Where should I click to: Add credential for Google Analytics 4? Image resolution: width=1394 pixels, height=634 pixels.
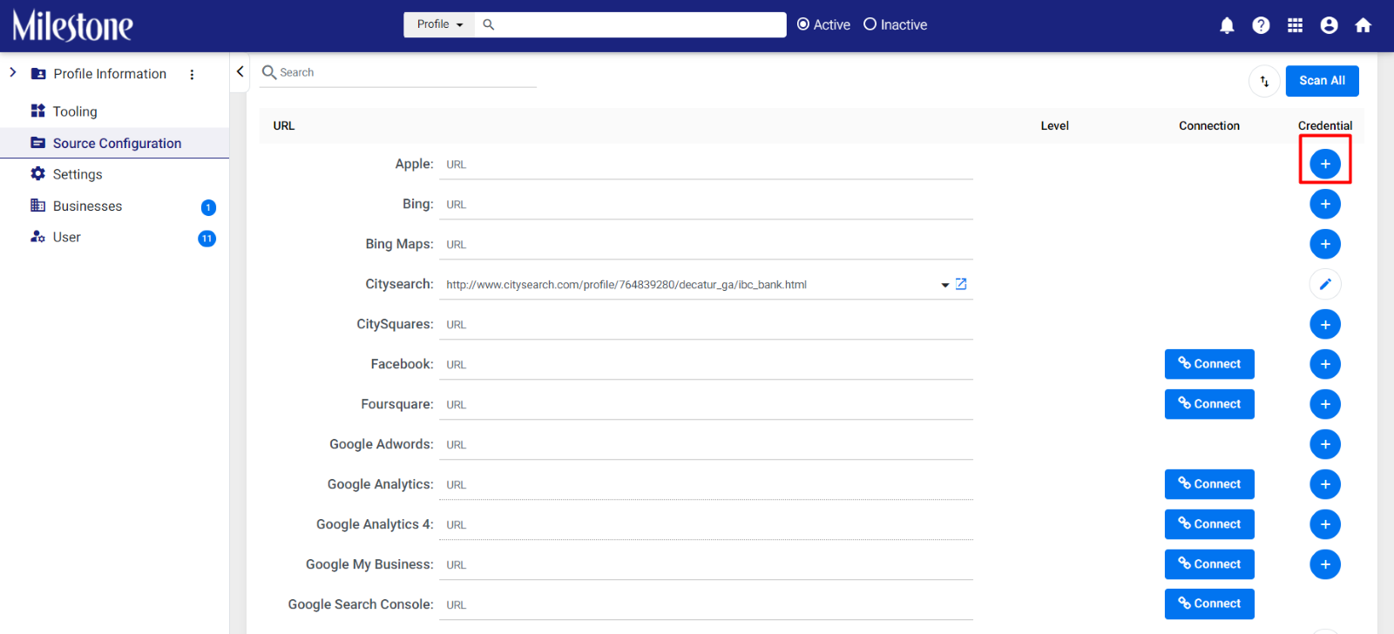1325,524
